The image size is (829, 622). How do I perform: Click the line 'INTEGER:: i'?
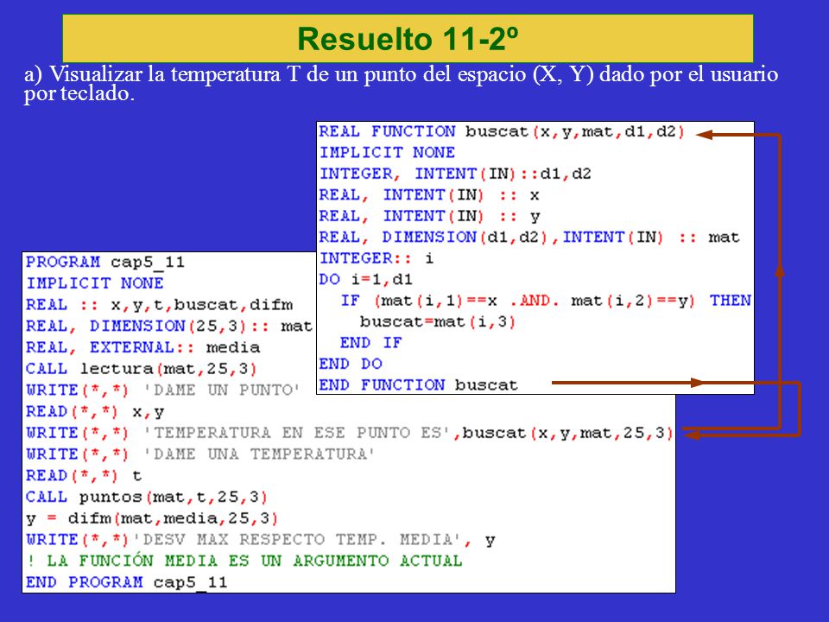pyautogui.click(x=377, y=258)
